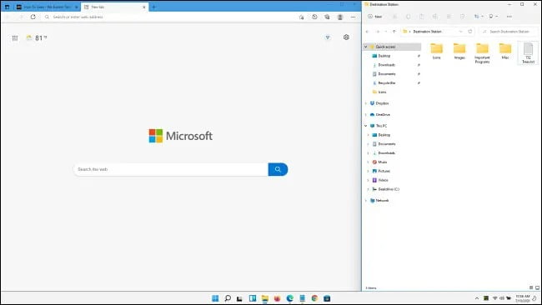Click the blue web search button
Screen dimensions: 542x305
pyautogui.click(x=278, y=169)
